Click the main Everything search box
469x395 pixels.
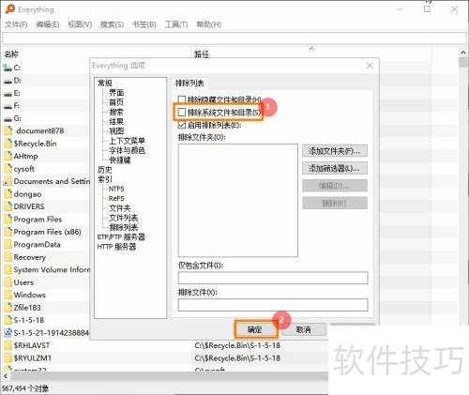234,38
